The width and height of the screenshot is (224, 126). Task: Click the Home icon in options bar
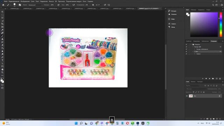pos(3,5)
